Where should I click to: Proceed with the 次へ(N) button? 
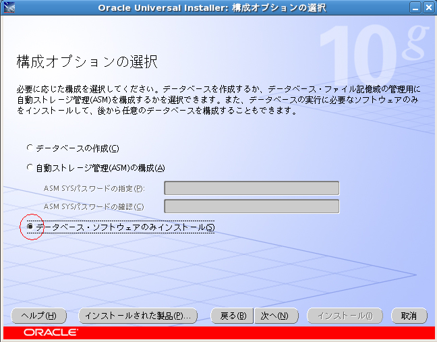click(276, 316)
